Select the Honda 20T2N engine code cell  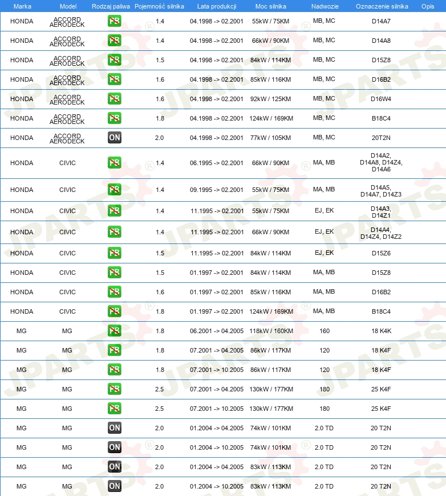pos(381,138)
